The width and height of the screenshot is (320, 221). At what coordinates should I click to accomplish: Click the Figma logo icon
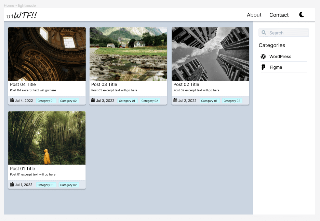point(263,67)
